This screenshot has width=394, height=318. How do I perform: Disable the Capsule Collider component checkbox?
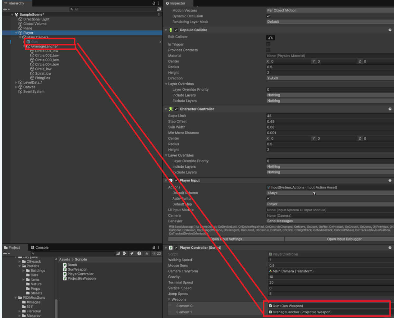tap(176, 30)
